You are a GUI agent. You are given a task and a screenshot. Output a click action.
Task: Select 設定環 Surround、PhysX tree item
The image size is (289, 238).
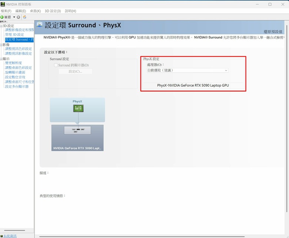pos(19,39)
